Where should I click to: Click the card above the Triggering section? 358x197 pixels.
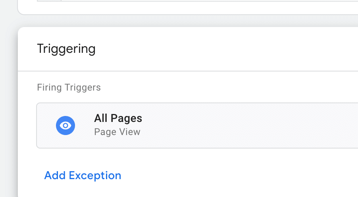pyautogui.click(x=188, y=7)
